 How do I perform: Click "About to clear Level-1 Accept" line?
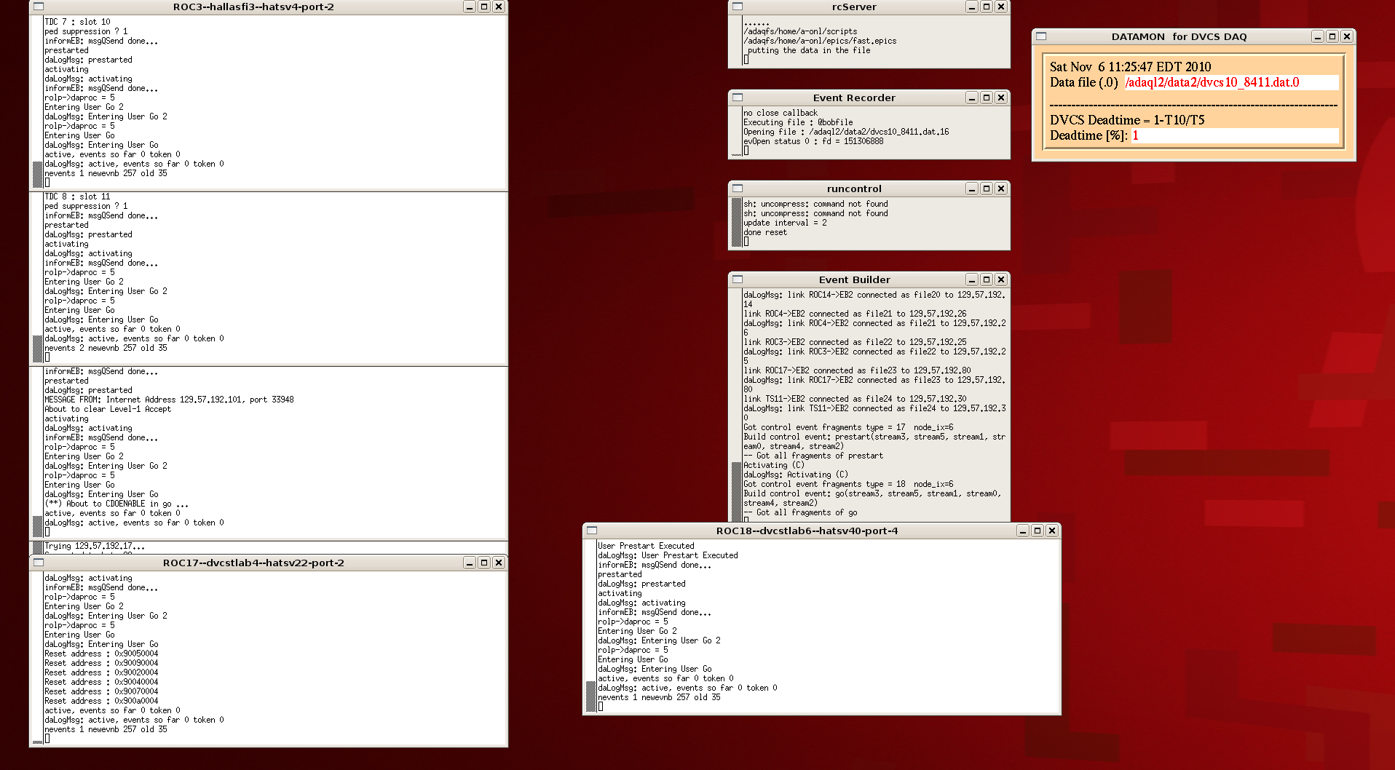click(108, 409)
